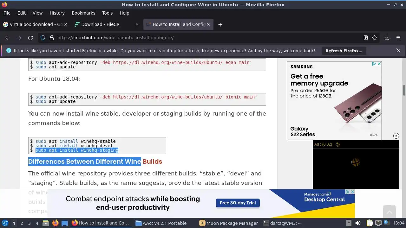Open the Edit menu
Viewport: 406px width, 228px height.
point(22,13)
